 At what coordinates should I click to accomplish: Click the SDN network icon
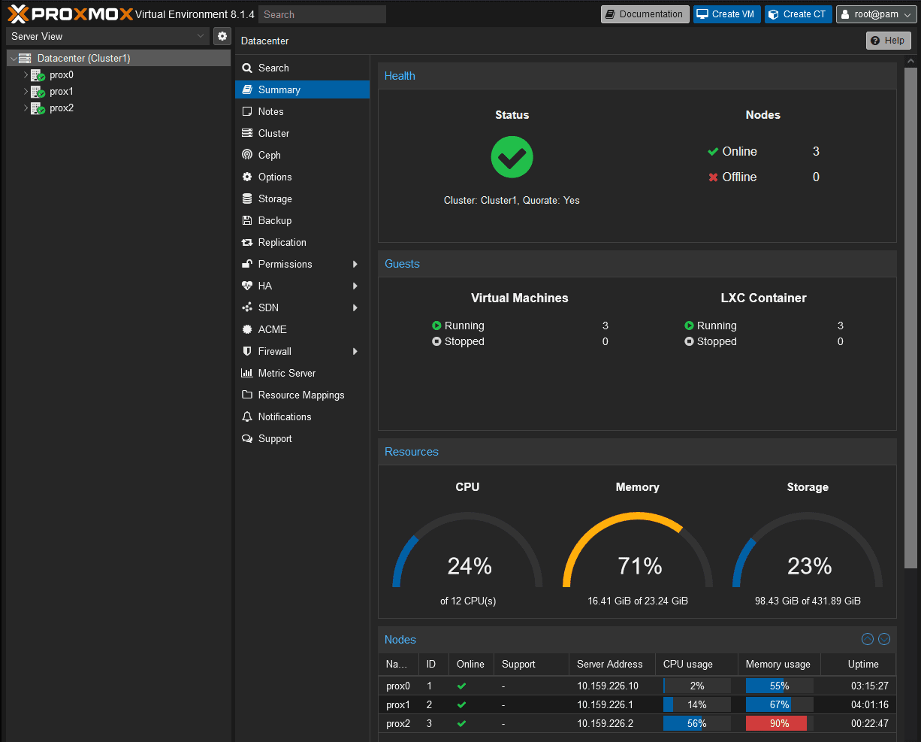[247, 307]
